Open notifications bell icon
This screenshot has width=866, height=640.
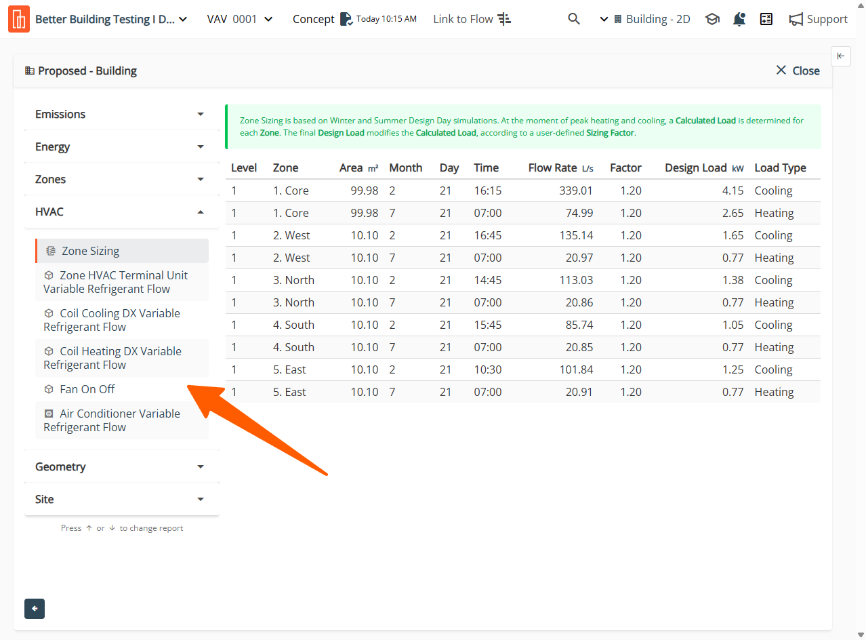tap(739, 19)
